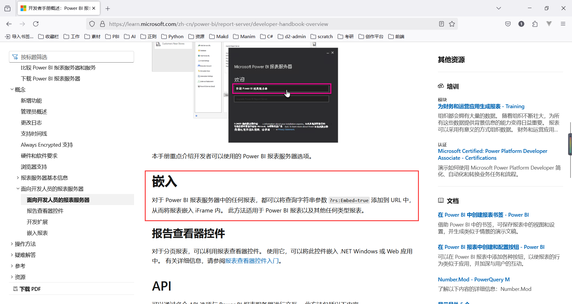572x304 pixels.
Task: Click the browser back arrow
Action: click(x=9, y=24)
